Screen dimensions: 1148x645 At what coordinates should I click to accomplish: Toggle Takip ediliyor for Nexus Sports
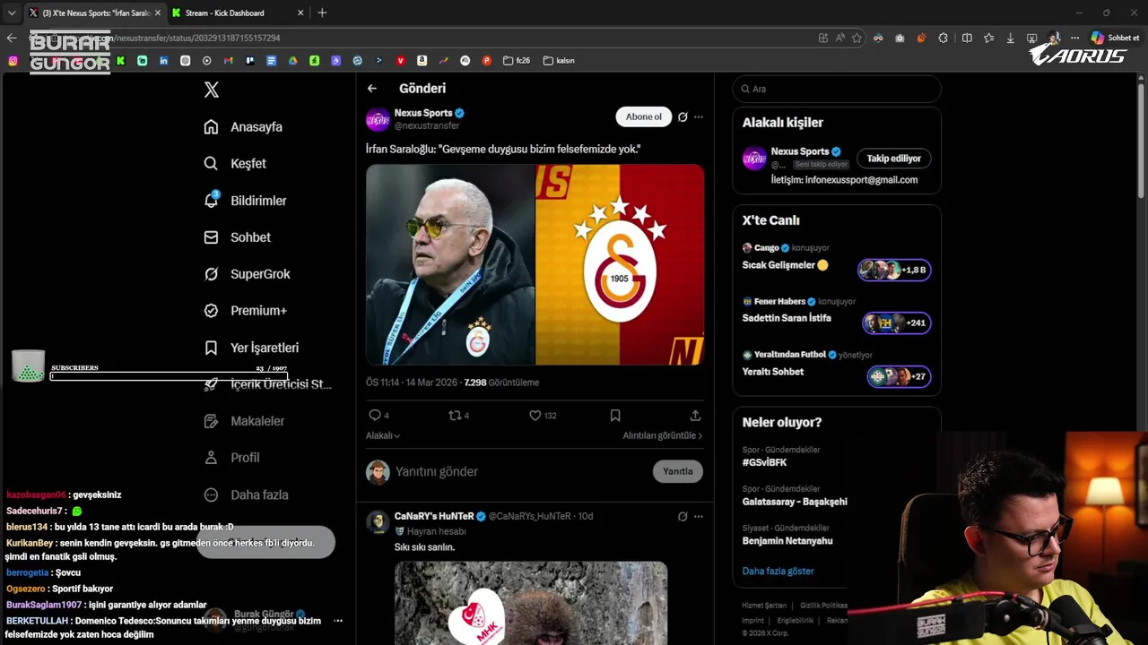pos(893,159)
